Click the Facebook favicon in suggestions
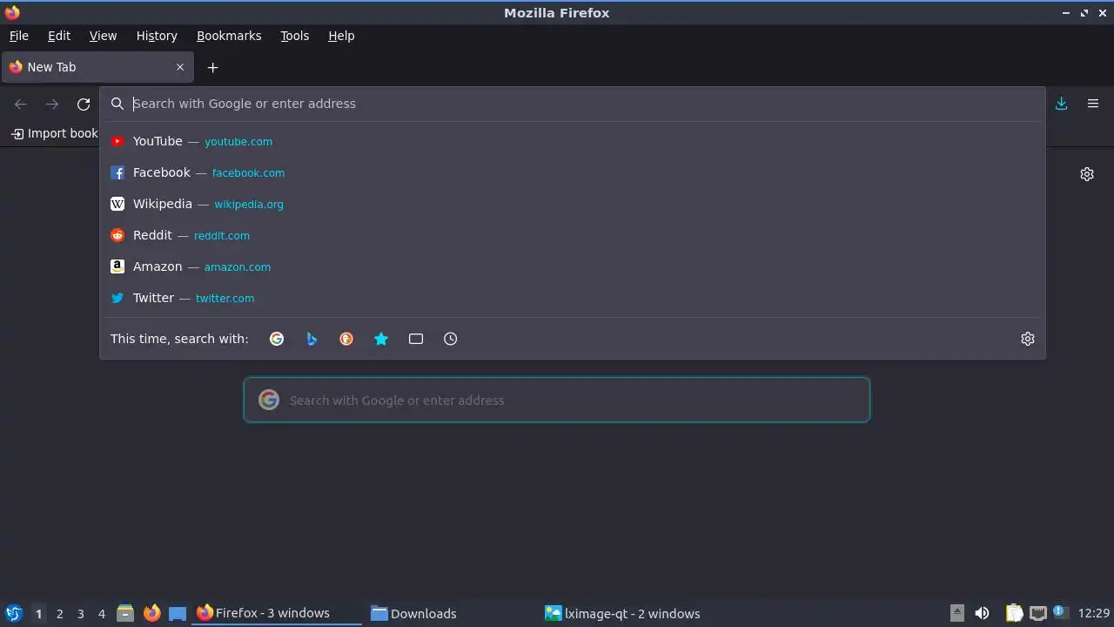Viewport: 1114px width, 627px height. pos(117,172)
